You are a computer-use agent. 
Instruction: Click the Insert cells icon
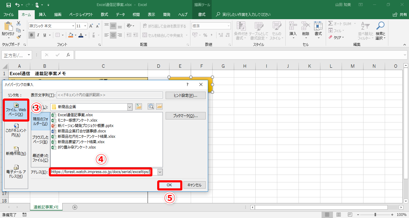[x=293, y=26]
